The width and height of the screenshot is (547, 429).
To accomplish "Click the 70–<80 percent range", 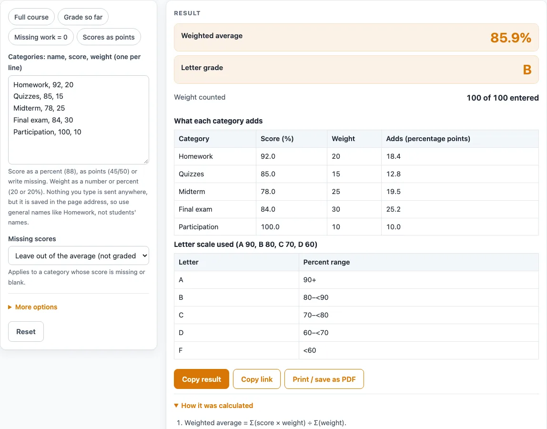I will point(316,315).
